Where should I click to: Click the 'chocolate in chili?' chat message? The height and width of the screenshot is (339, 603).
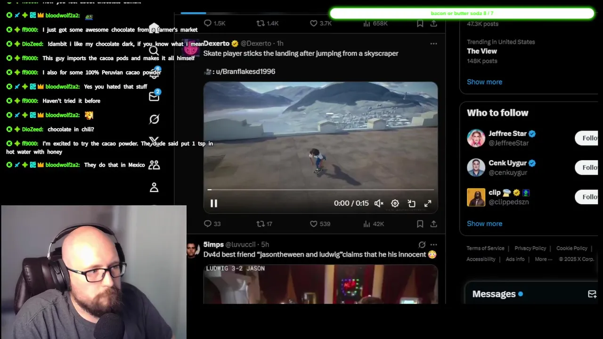tap(71, 129)
